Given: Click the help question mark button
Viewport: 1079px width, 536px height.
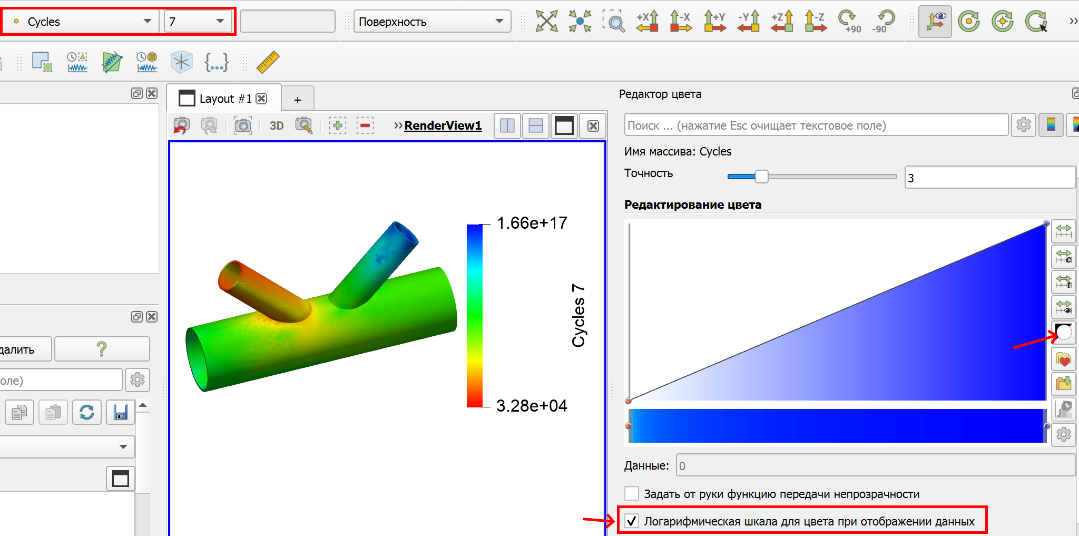Looking at the screenshot, I should point(102,349).
